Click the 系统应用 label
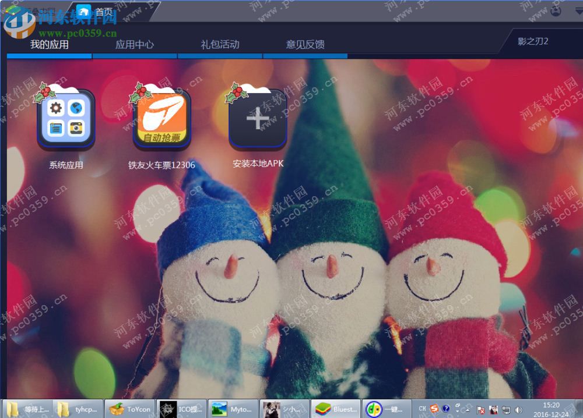Image resolution: width=583 pixels, height=418 pixels. click(x=66, y=165)
